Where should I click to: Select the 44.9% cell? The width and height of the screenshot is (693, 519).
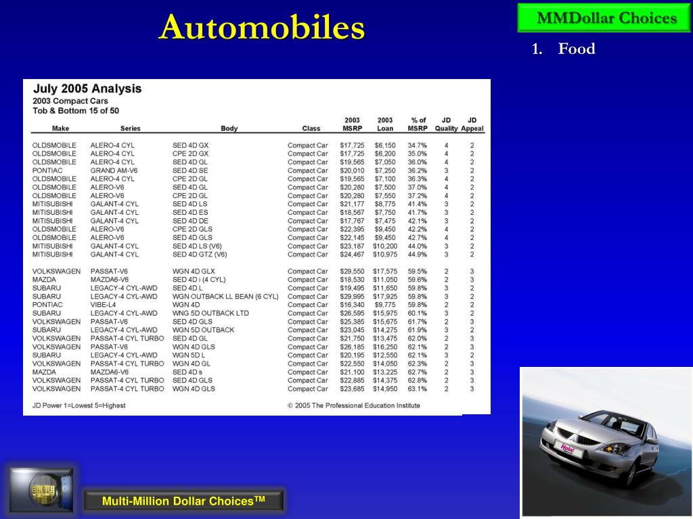[417, 254]
